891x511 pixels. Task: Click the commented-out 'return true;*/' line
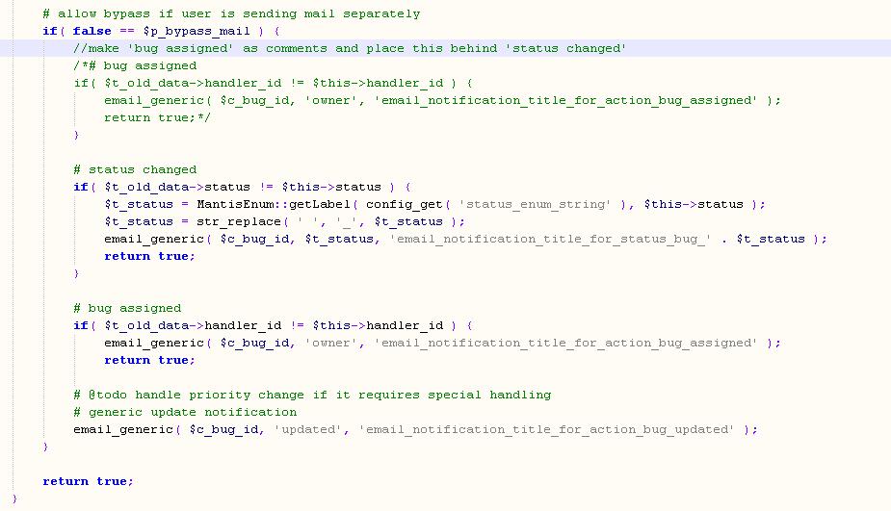pos(157,117)
